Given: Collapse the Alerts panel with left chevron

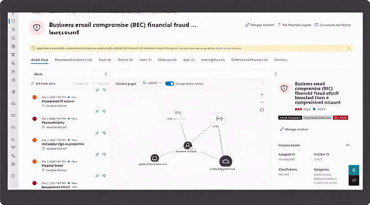Looking at the screenshot, I should click(x=106, y=74).
